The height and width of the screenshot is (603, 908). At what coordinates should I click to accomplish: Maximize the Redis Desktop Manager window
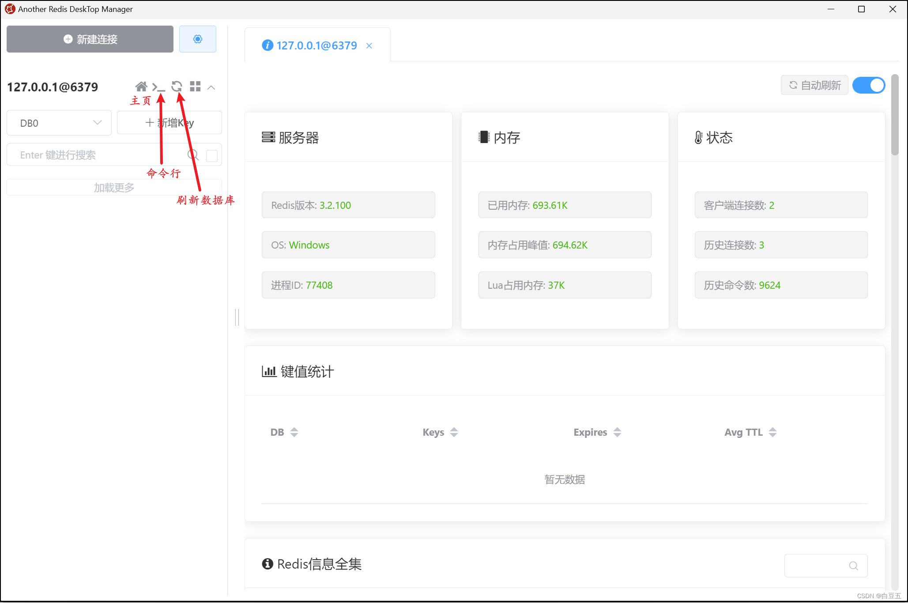861,9
